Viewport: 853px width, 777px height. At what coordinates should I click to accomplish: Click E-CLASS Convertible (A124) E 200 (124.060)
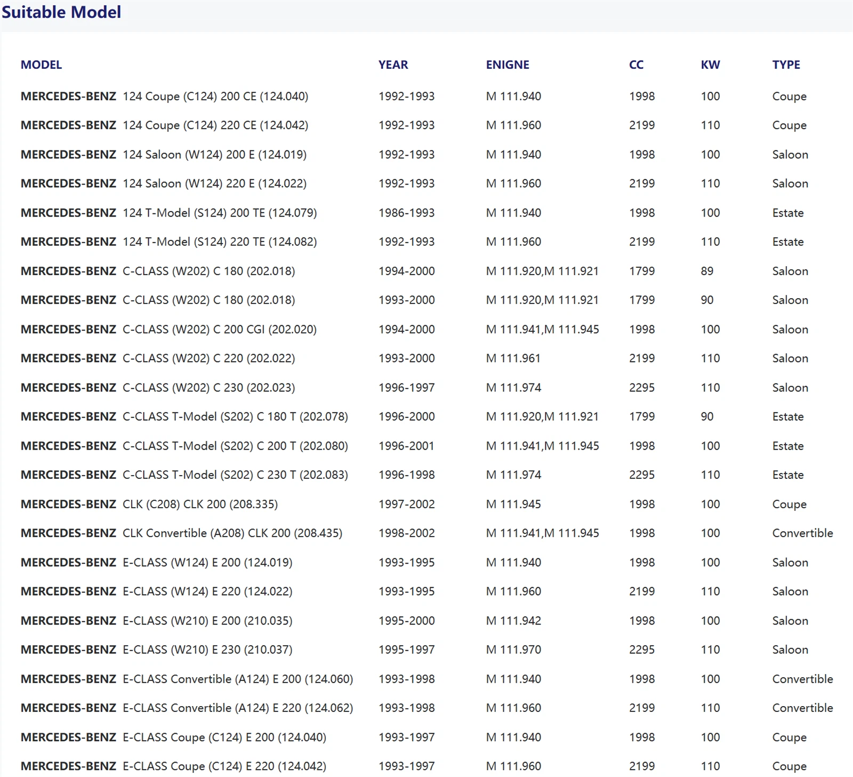(x=238, y=679)
